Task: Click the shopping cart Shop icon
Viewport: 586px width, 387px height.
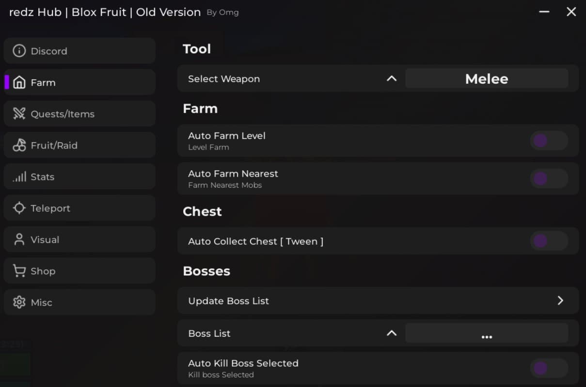Action: [19, 271]
